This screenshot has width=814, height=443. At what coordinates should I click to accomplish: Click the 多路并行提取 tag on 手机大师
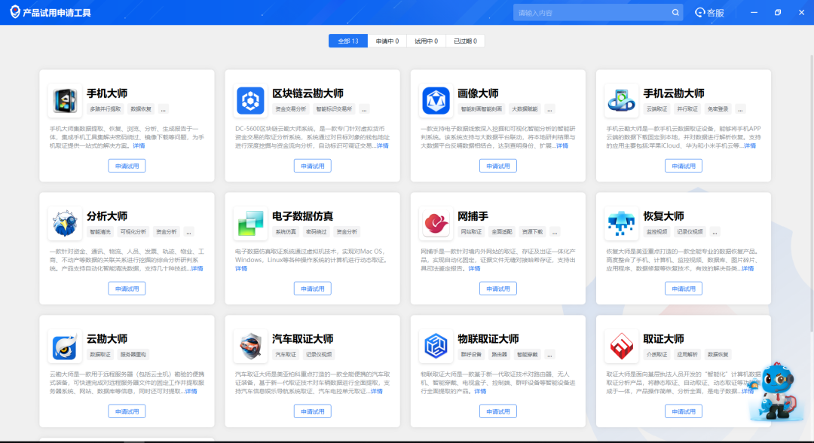(x=106, y=109)
